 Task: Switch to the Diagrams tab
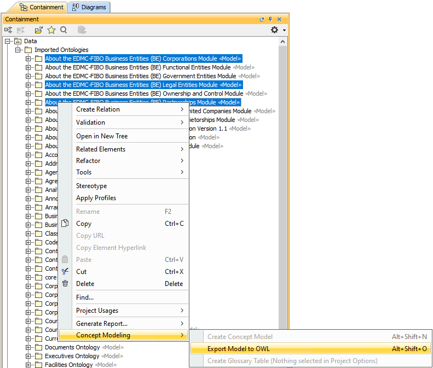pos(89,7)
